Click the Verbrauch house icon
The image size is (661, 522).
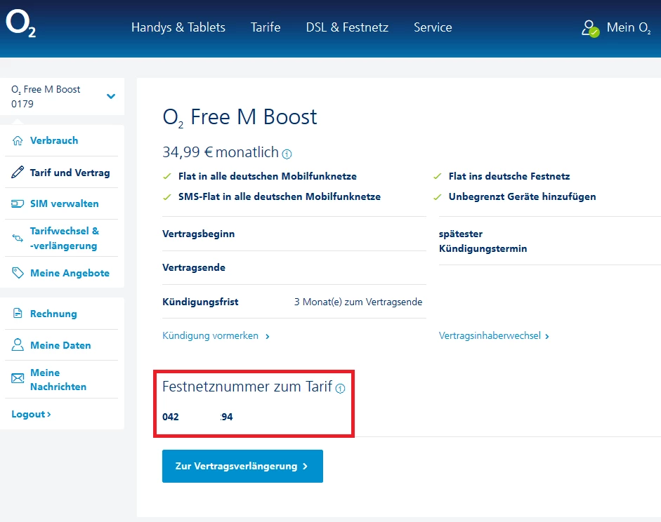point(18,140)
